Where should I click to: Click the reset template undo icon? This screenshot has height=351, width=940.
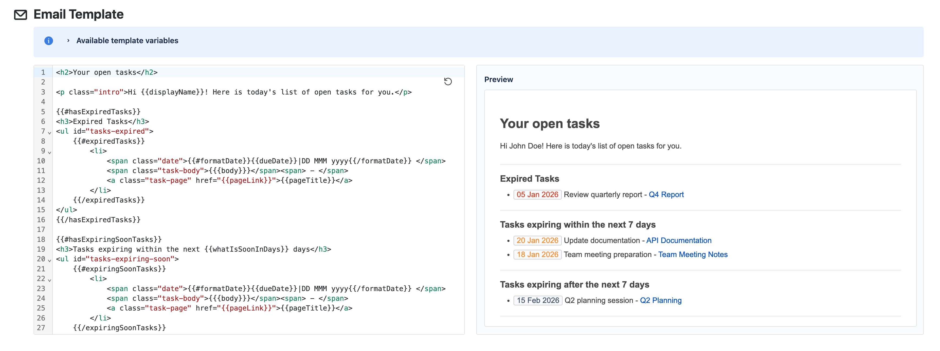448,82
